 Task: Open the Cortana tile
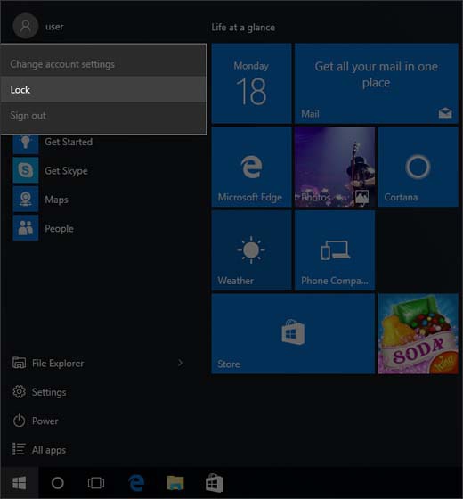point(418,167)
